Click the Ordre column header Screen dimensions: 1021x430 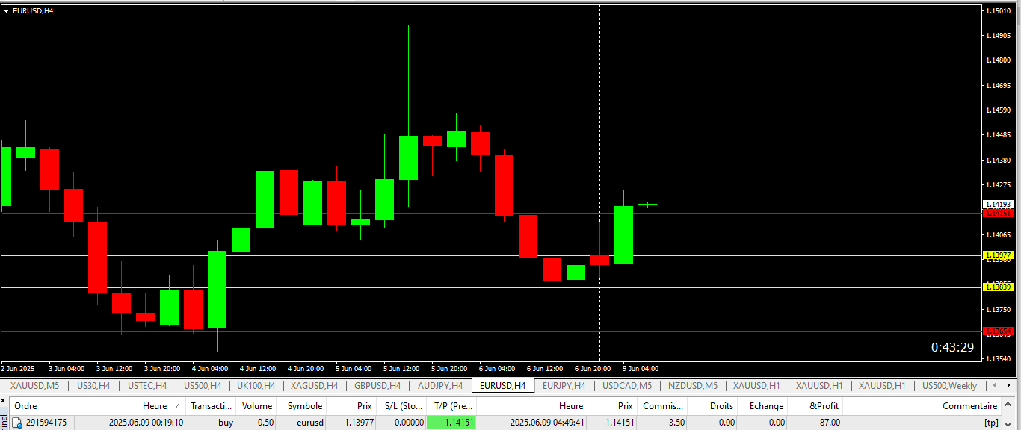26,406
